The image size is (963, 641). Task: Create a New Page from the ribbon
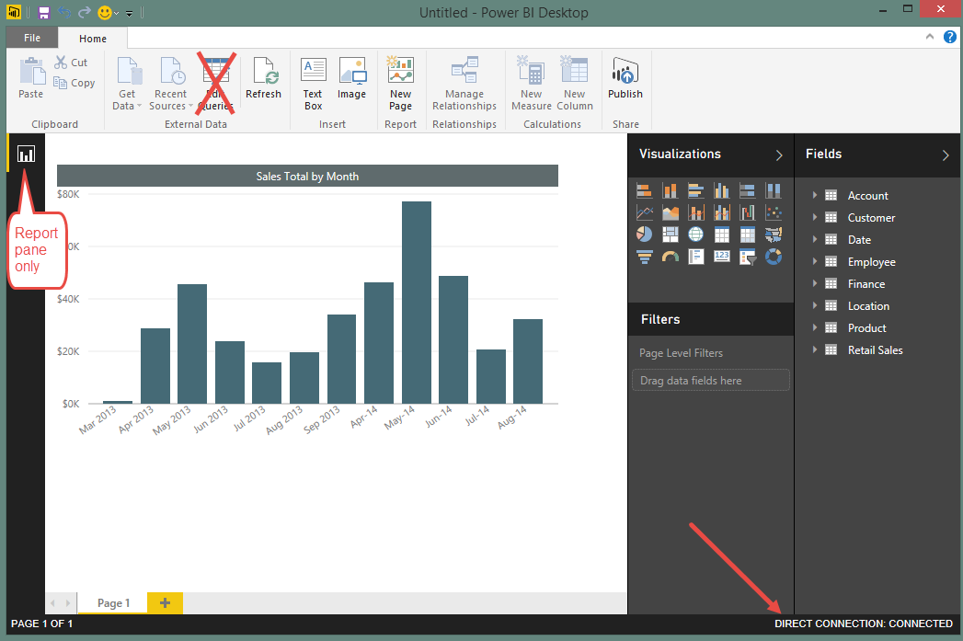400,83
